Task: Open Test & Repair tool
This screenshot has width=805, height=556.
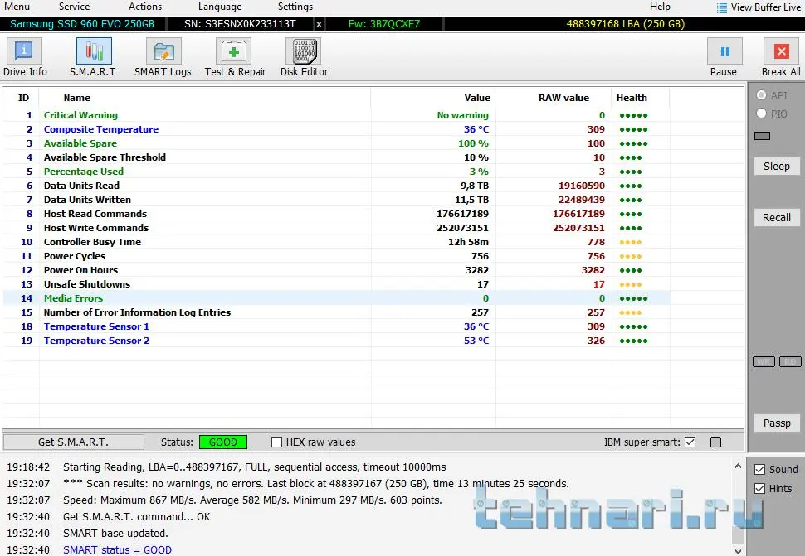Action: tap(235, 57)
